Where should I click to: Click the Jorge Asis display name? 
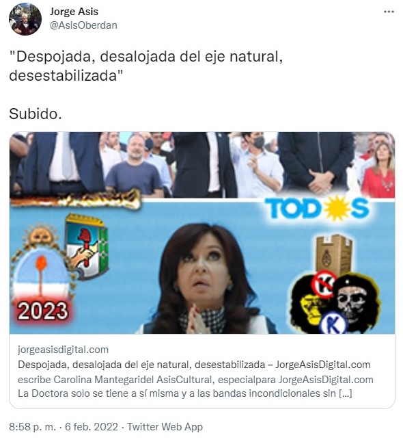(x=74, y=12)
